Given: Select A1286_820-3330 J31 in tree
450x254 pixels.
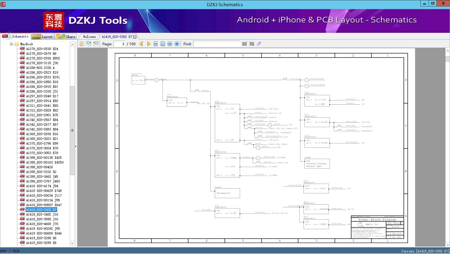Looking at the screenshot, I should tap(42, 91).
